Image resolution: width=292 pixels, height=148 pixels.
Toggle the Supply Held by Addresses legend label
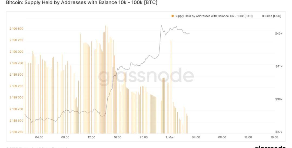click(213, 16)
